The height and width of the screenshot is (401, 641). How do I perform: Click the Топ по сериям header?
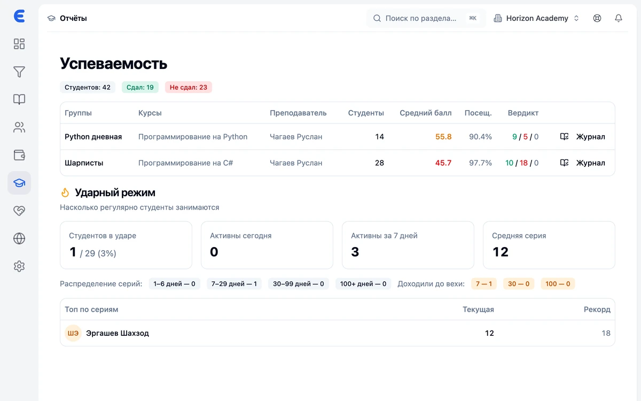tap(91, 310)
